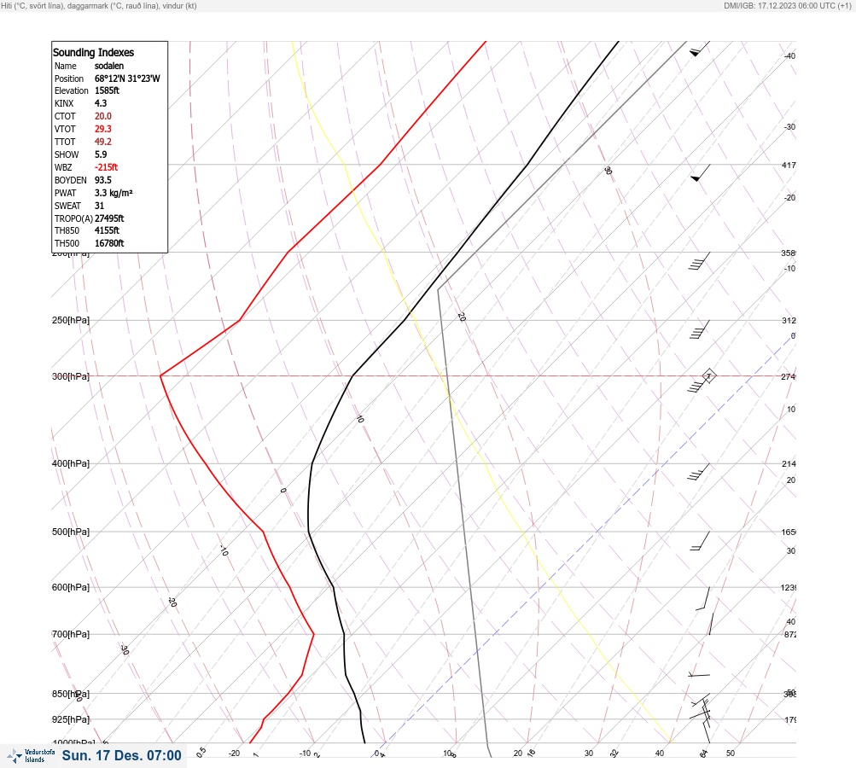Select the wind barb at 400 hPa level
Viewport: 856px width, 768px height.
tap(699, 472)
